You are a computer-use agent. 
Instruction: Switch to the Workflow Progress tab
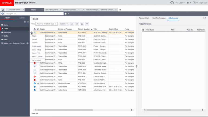pyautogui.click(x=159, y=18)
